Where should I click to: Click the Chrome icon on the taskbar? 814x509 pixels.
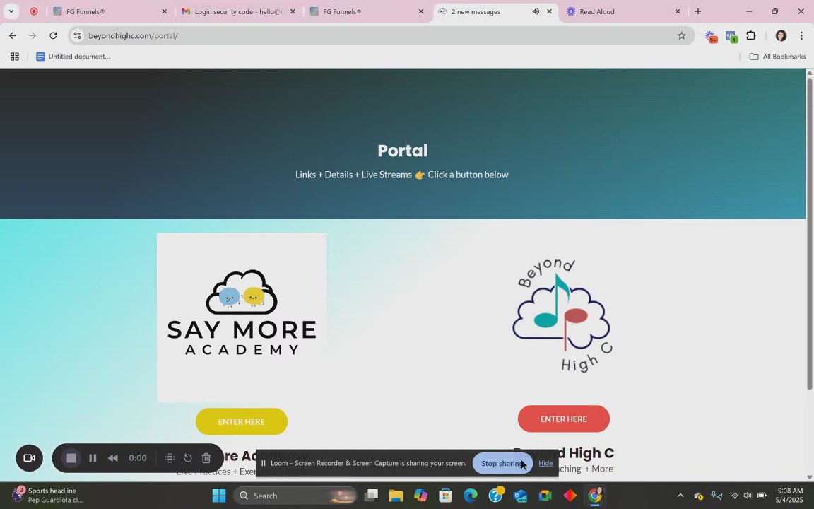(595, 496)
